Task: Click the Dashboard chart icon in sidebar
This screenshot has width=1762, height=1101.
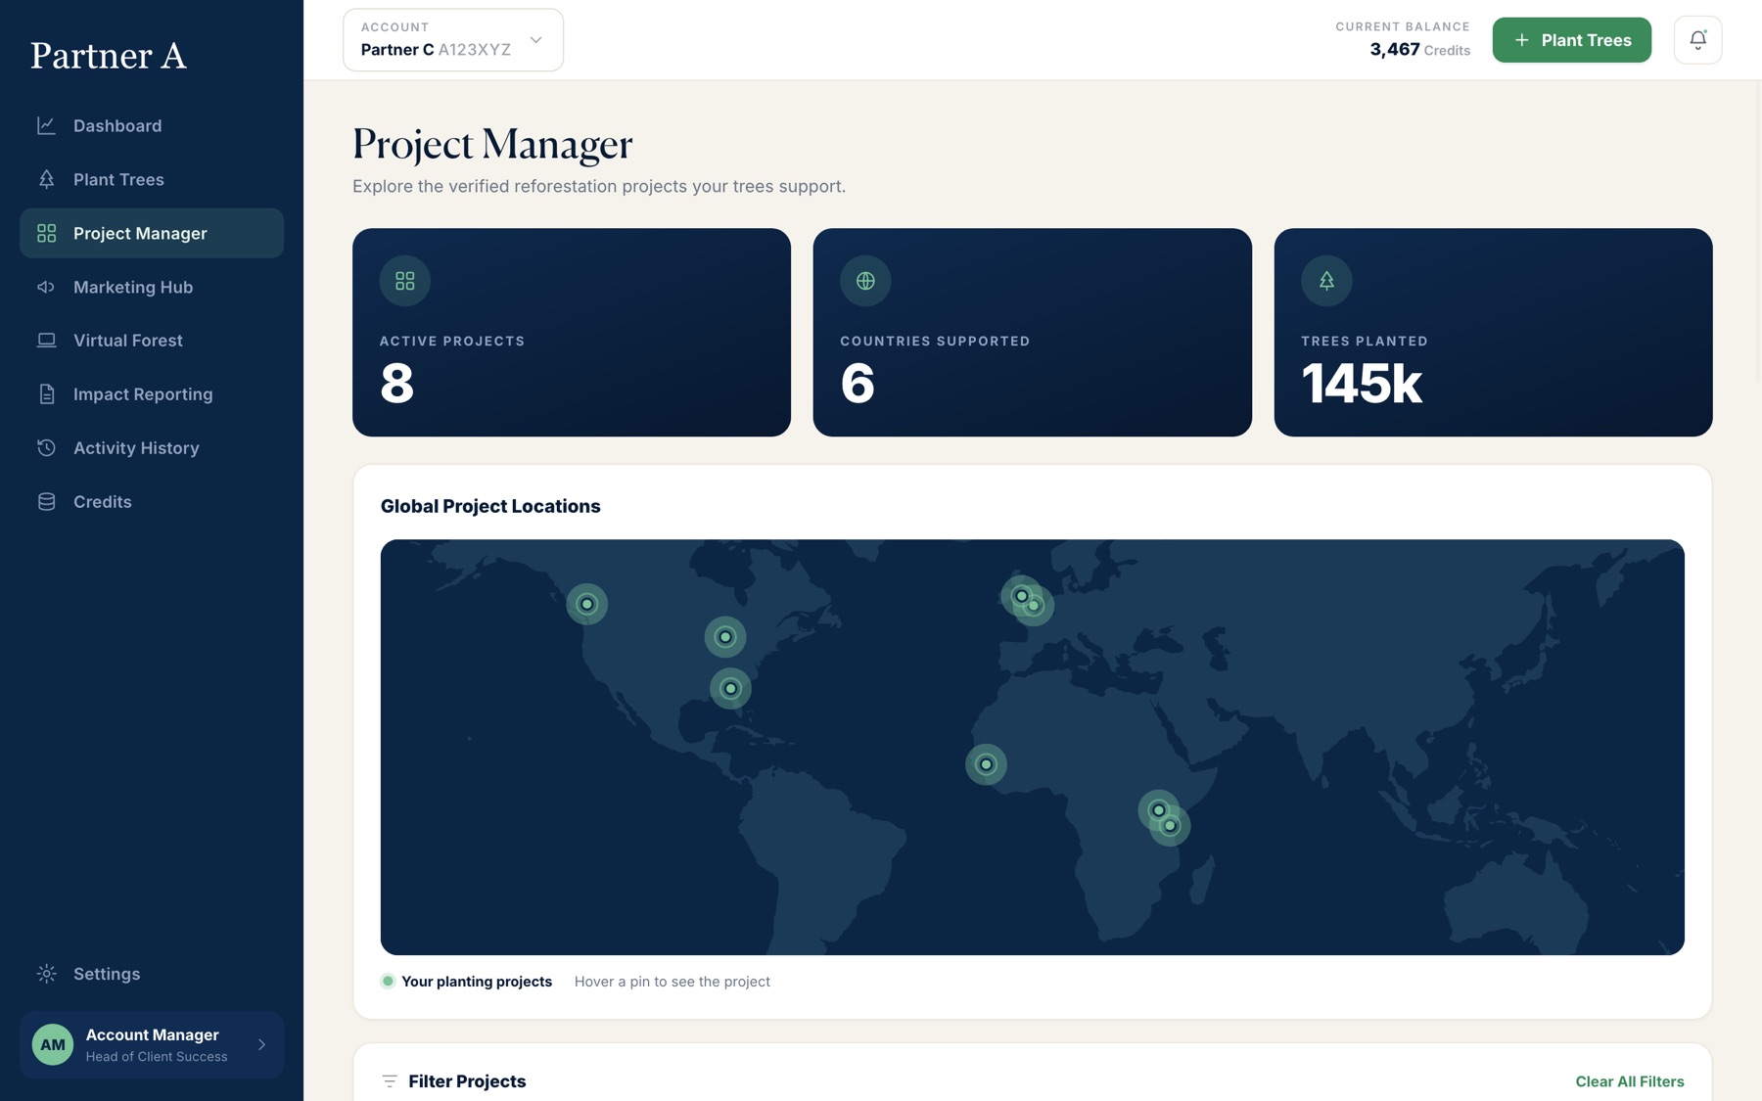Action: click(x=46, y=125)
